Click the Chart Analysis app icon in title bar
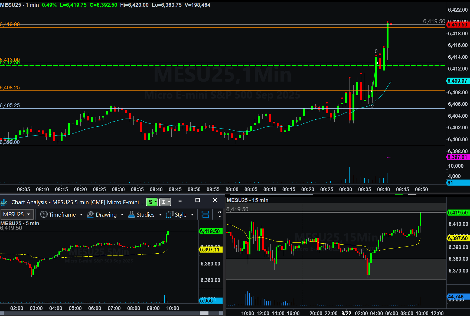This screenshot has height=316, width=470. pos(4,202)
